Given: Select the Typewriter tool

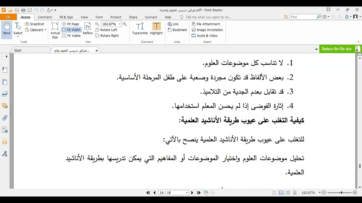Looking at the screenshot, I should click(140, 29).
